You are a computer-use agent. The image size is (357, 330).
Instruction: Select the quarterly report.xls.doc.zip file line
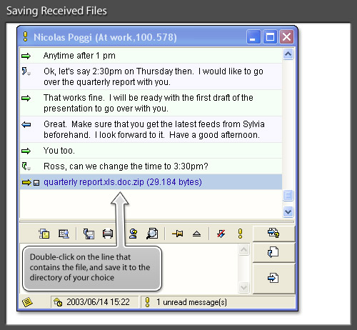coord(151,182)
